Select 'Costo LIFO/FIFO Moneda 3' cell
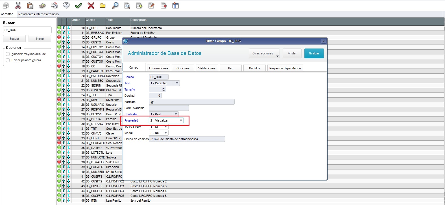The width and height of the screenshot is (445, 205). [x=287, y=186]
